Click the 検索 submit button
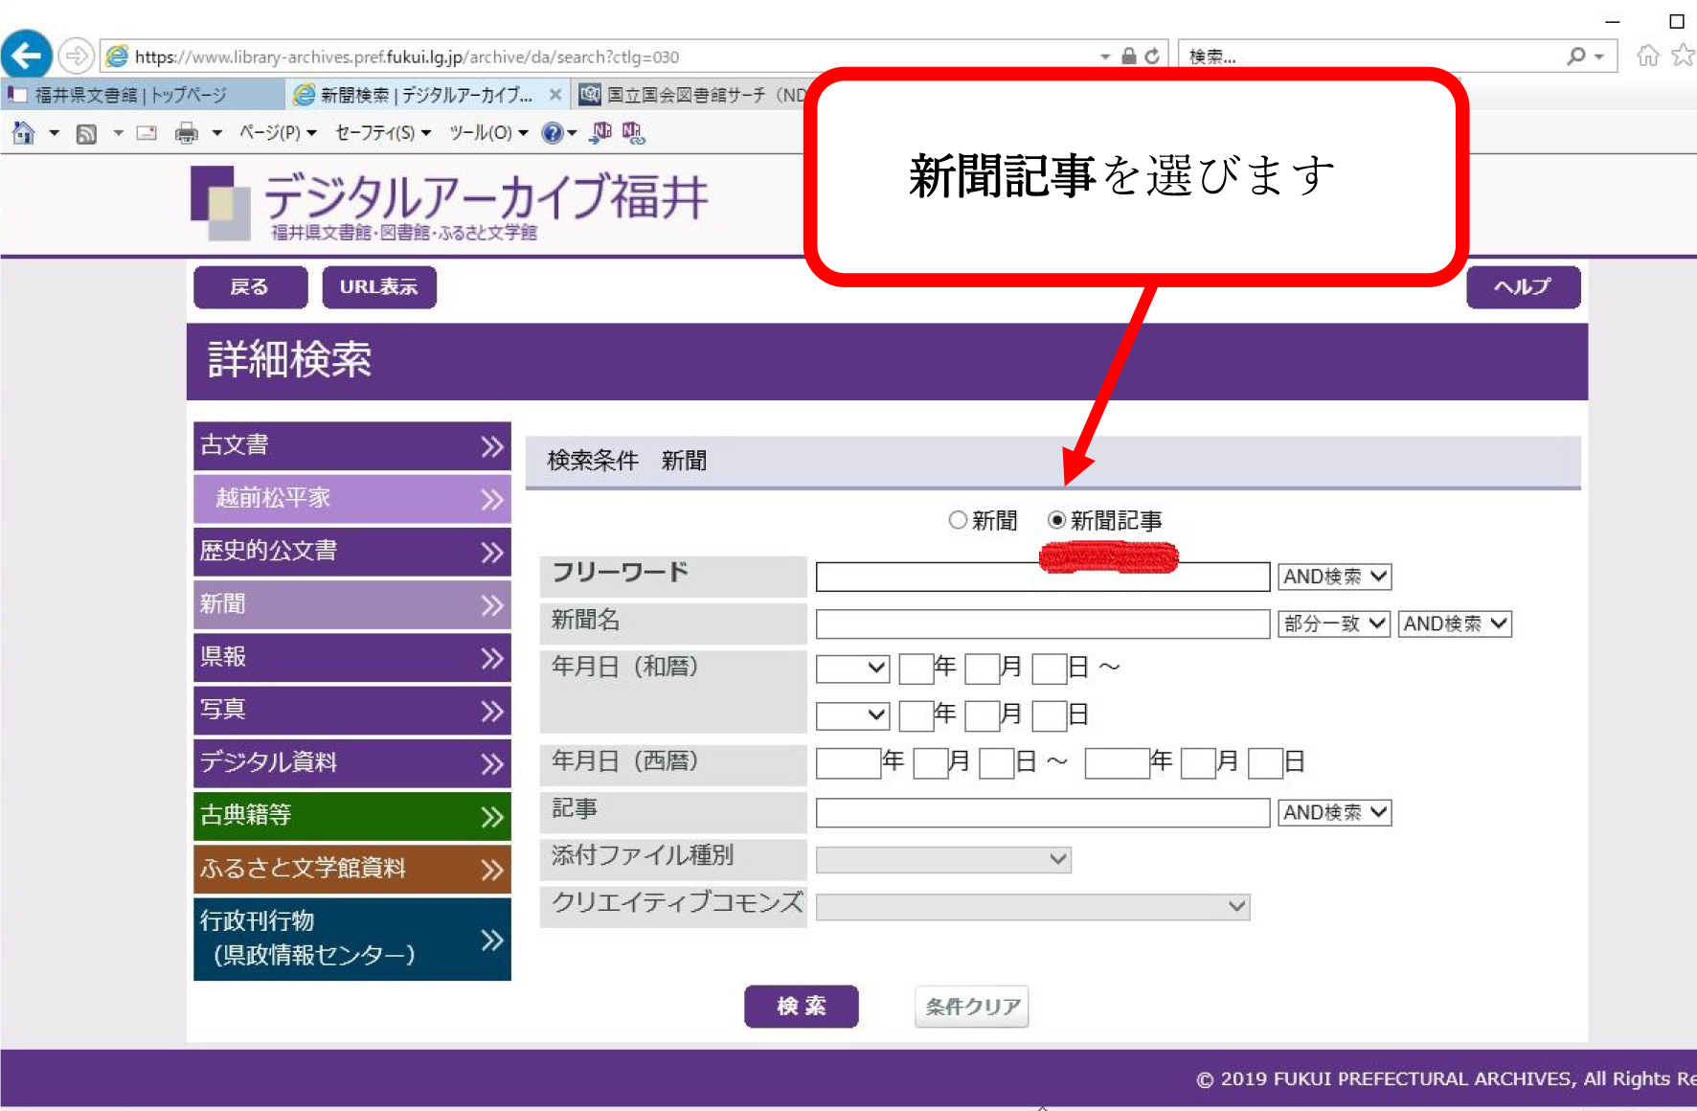Image resolution: width=1697 pixels, height=1111 pixels. (x=801, y=1007)
